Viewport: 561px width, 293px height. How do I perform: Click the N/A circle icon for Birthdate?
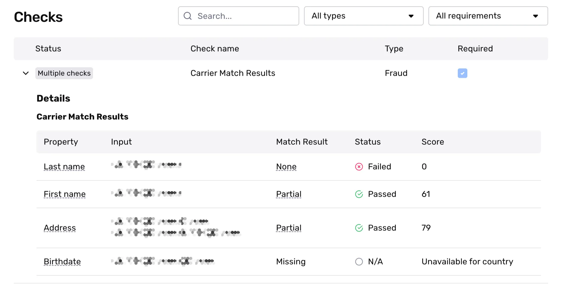click(359, 262)
